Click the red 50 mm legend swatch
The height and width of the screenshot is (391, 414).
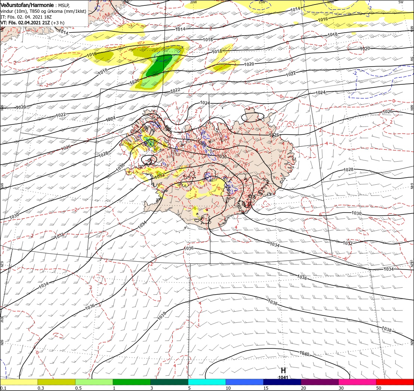(x=395, y=382)
